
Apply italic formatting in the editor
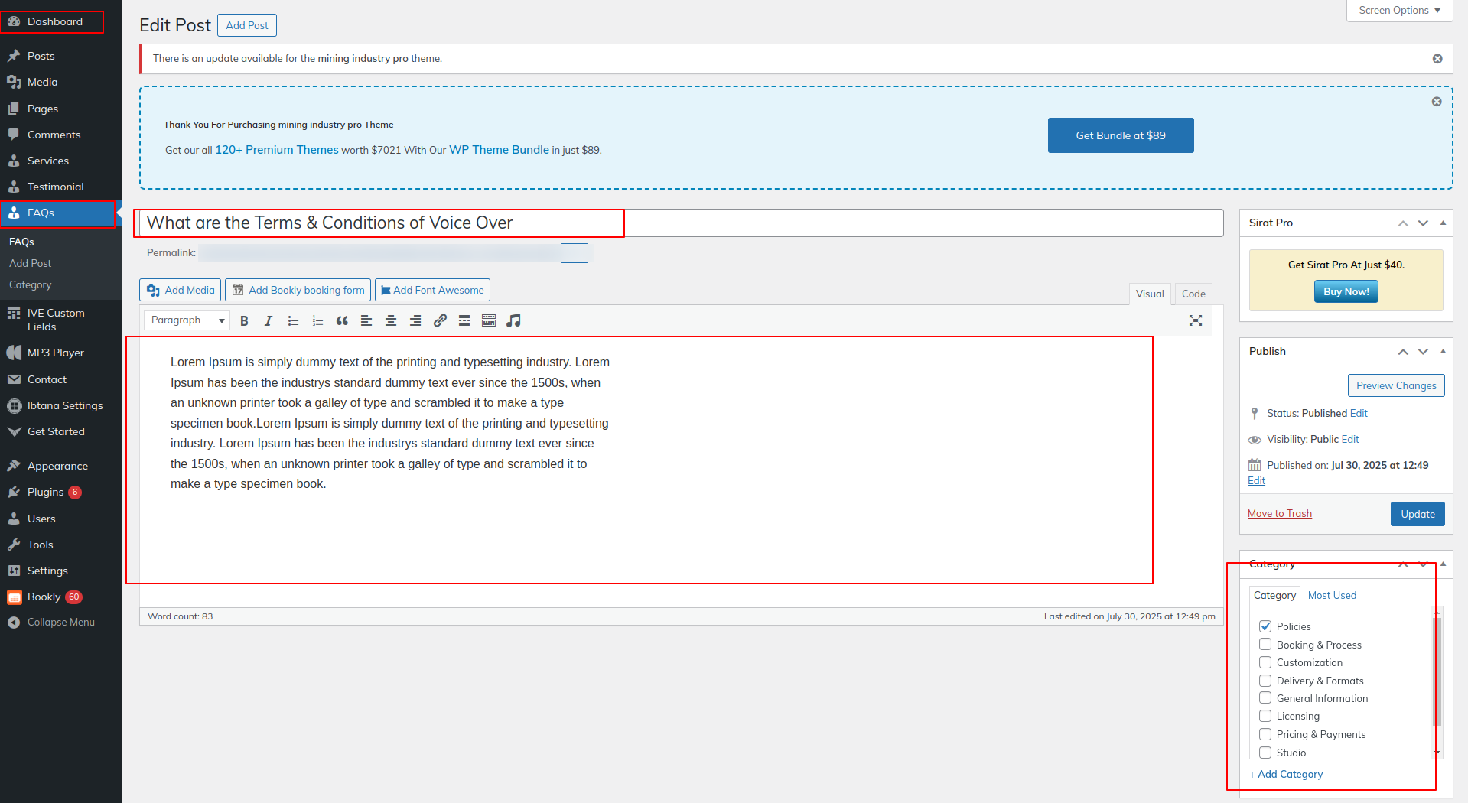click(x=268, y=321)
